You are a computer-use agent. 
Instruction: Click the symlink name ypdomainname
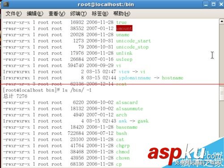(x=135, y=78)
